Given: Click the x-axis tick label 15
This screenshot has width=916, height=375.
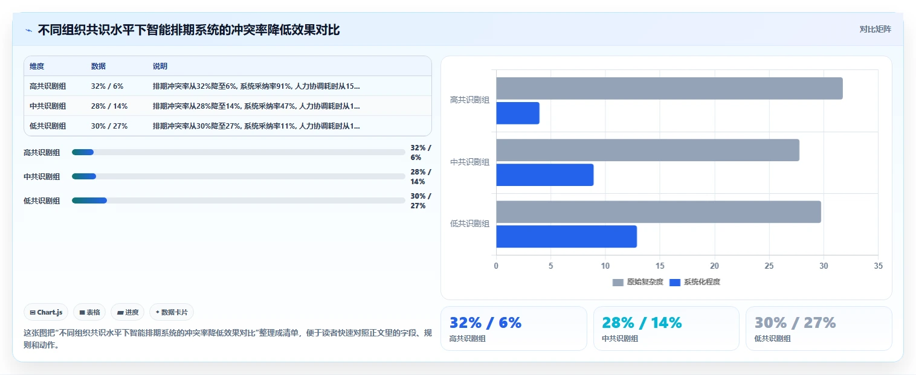Looking at the screenshot, I should 660,266.
